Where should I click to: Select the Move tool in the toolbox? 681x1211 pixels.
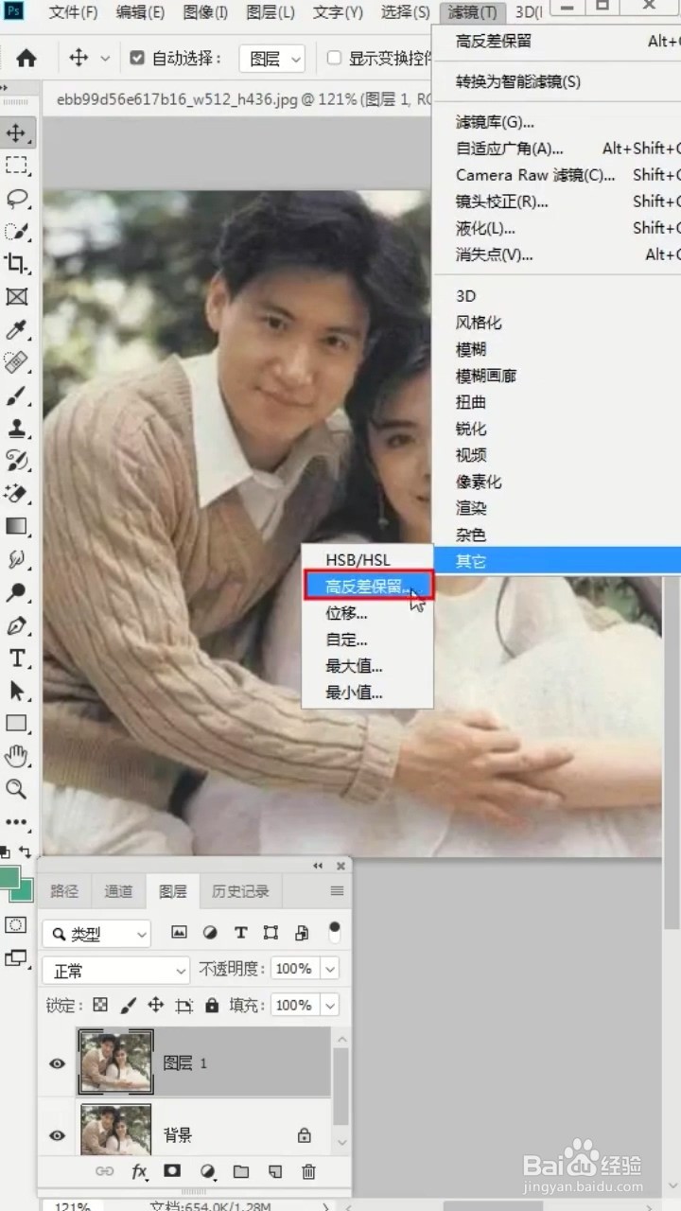pyautogui.click(x=16, y=133)
